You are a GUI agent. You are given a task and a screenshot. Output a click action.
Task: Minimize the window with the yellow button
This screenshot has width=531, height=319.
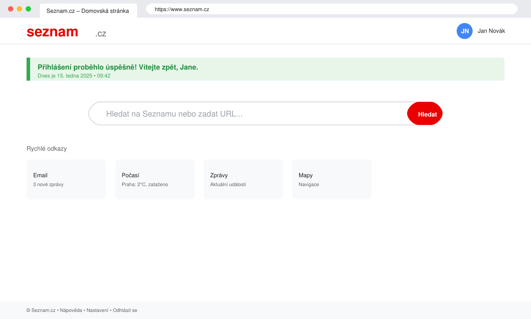(x=19, y=9)
